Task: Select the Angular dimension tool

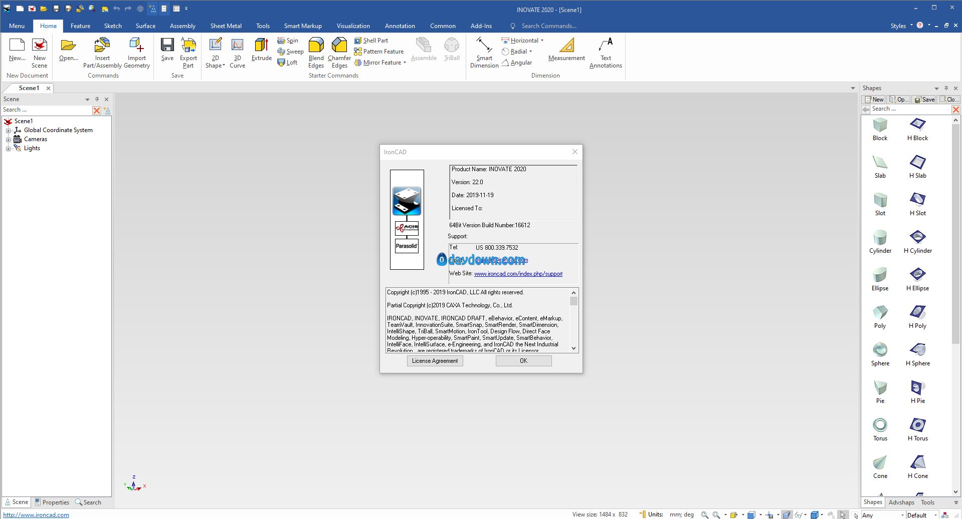Action: click(x=517, y=63)
